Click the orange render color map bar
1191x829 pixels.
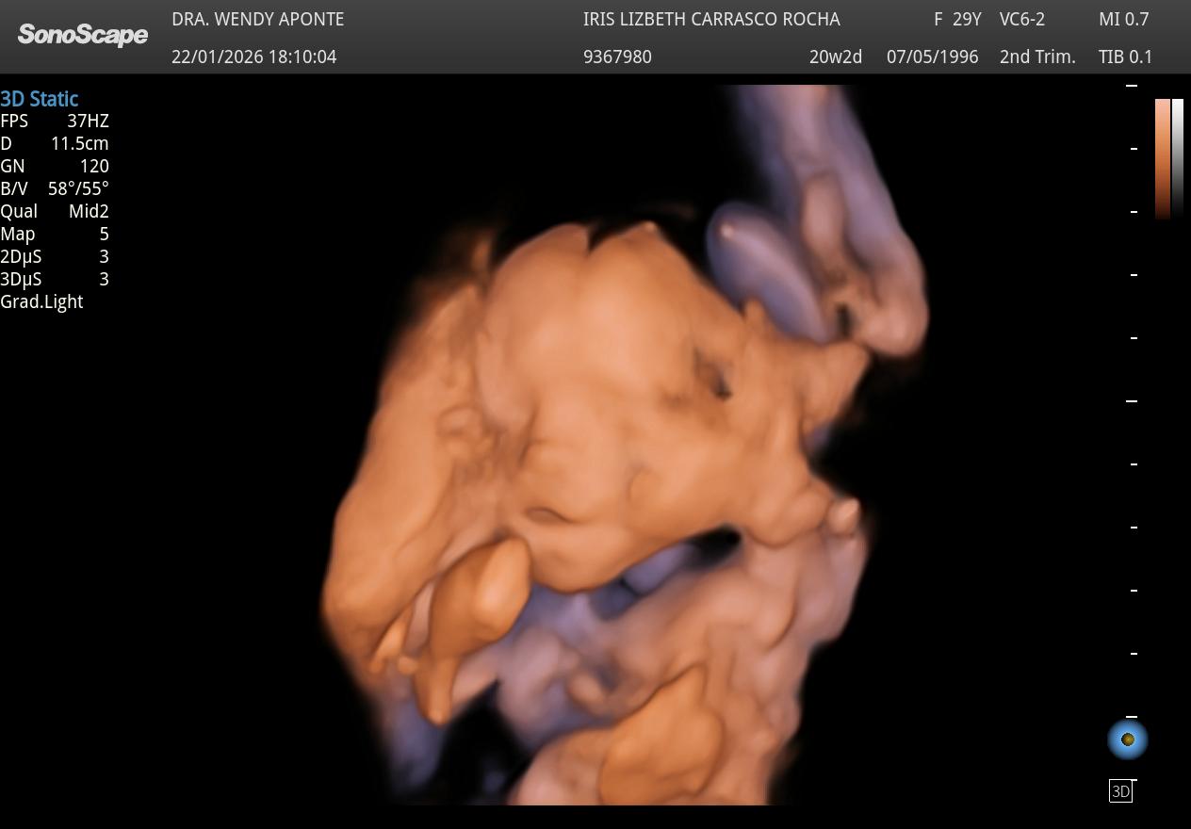tap(1163, 157)
